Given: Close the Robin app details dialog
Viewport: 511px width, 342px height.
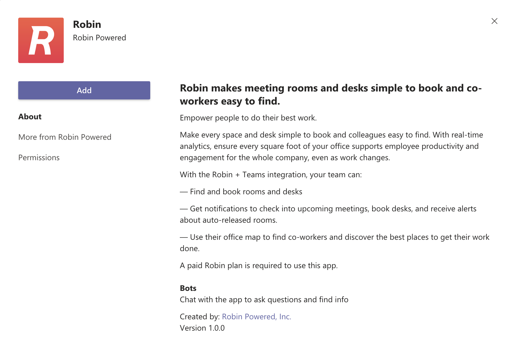Looking at the screenshot, I should coord(494,21).
